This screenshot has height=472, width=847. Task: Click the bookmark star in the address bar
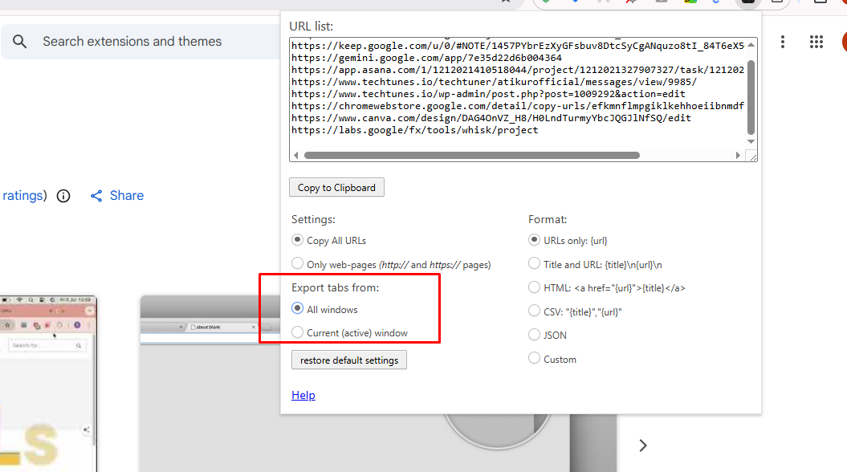(504, 3)
